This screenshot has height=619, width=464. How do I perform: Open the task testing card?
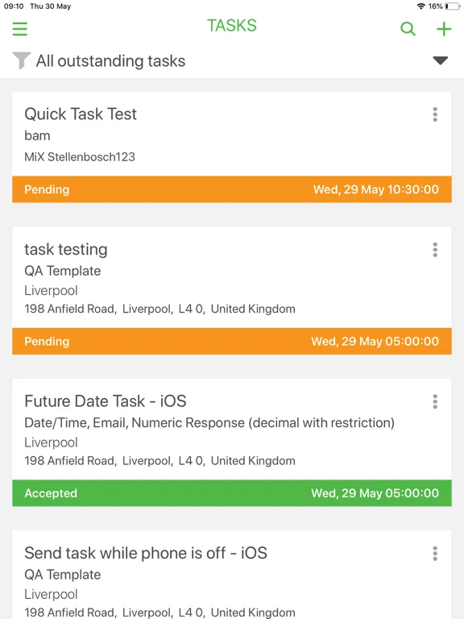click(x=232, y=278)
